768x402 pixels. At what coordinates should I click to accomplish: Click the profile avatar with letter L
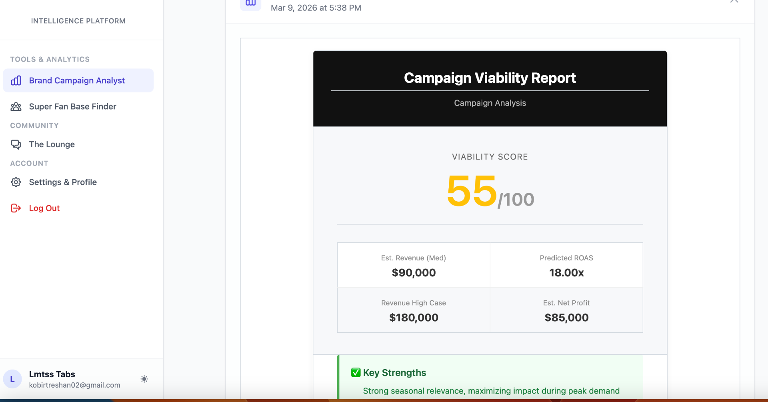(12, 379)
